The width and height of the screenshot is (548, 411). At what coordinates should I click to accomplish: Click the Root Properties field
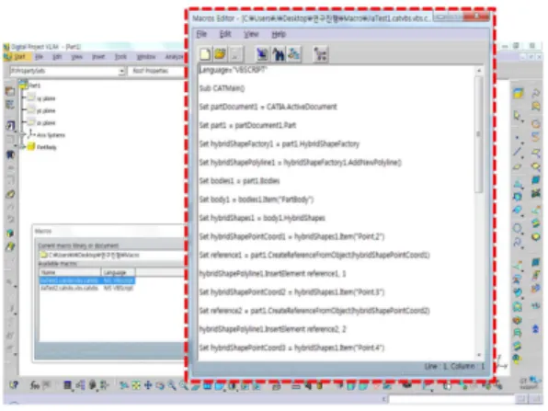point(156,71)
